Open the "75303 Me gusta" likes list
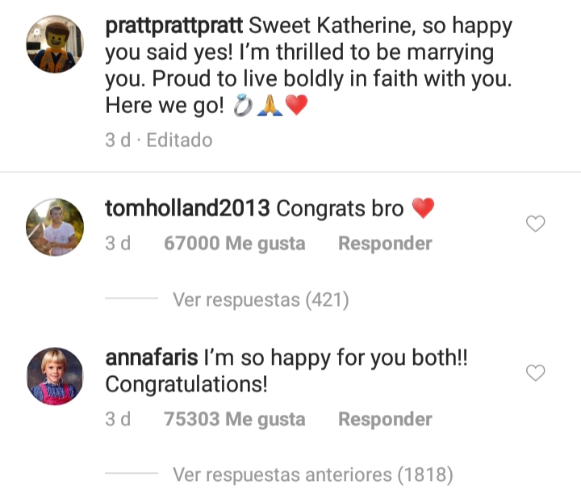This screenshot has width=581, height=502. (234, 420)
